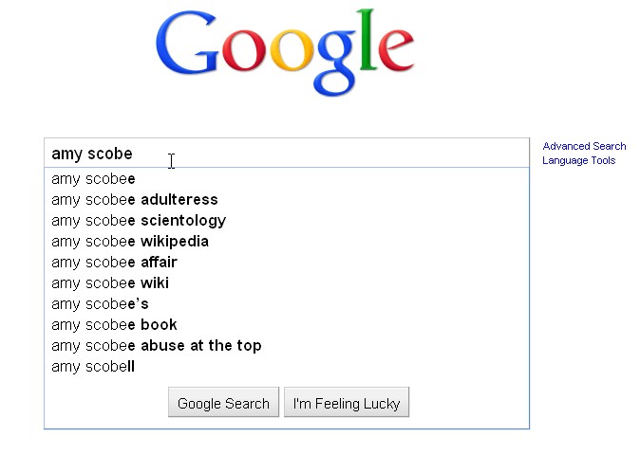Select the 'amy scobee wikipedia' suggestion
Image resolution: width=640 pixels, height=473 pixels.
coord(130,241)
